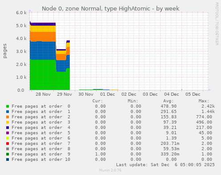This screenshot has width=221, height=175.
Task: Click the 'Avg:' column header
Action: (x=169, y=101)
